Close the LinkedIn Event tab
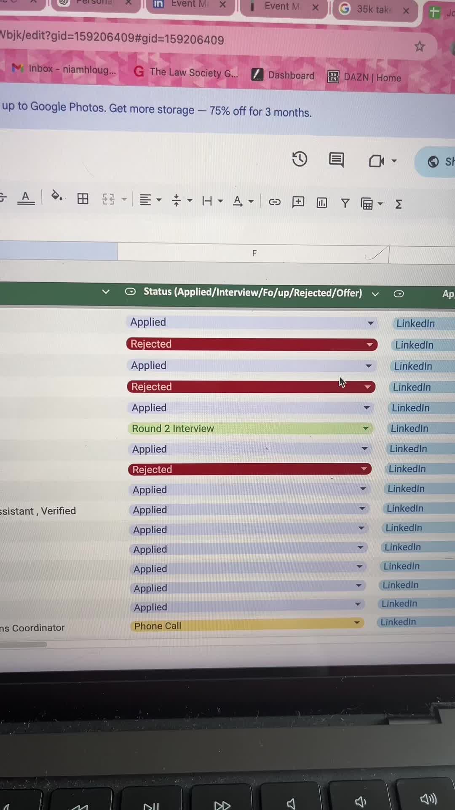The height and width of the screenshot is (810, 455). (223, 5)
